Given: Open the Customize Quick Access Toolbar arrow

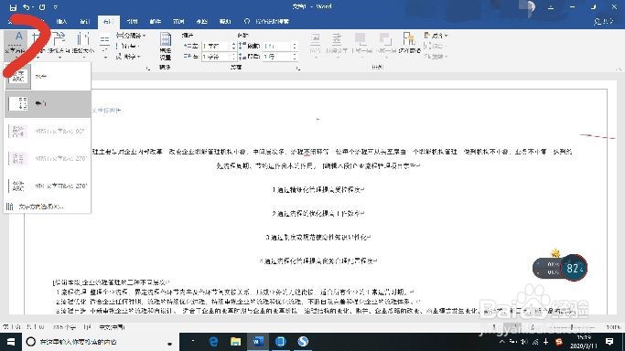Looking at the screenshot, I should (x=56, y=7).
